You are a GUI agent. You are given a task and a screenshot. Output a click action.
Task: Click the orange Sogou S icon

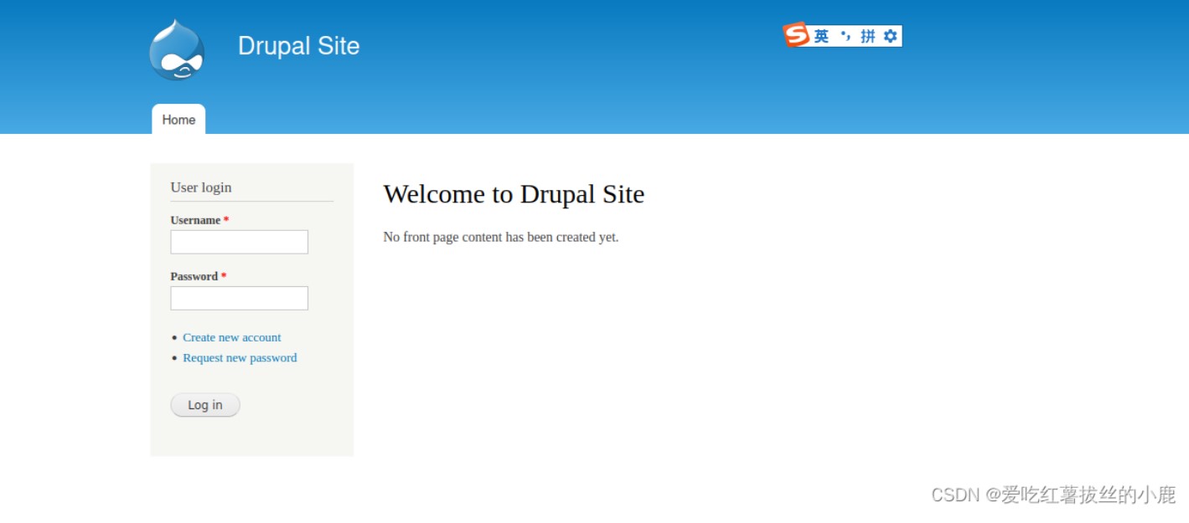click(x=796, y=35)
